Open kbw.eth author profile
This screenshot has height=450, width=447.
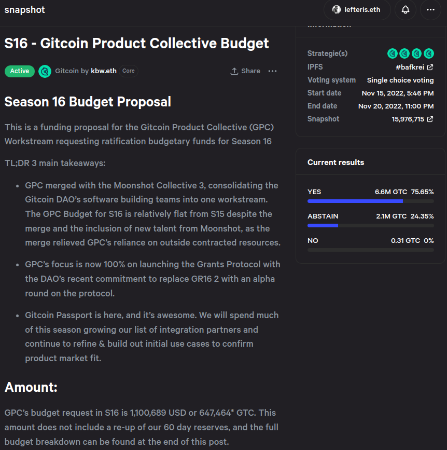(x=104, y=71)
